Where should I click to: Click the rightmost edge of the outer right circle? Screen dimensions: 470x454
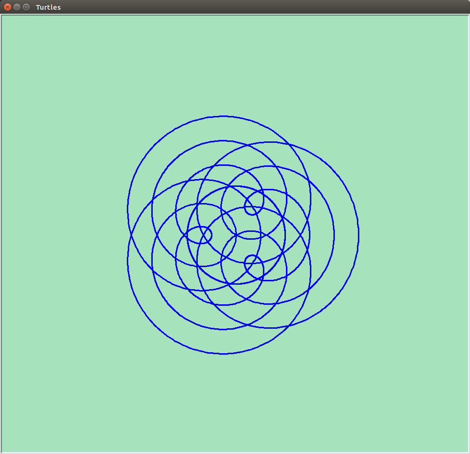359,235
